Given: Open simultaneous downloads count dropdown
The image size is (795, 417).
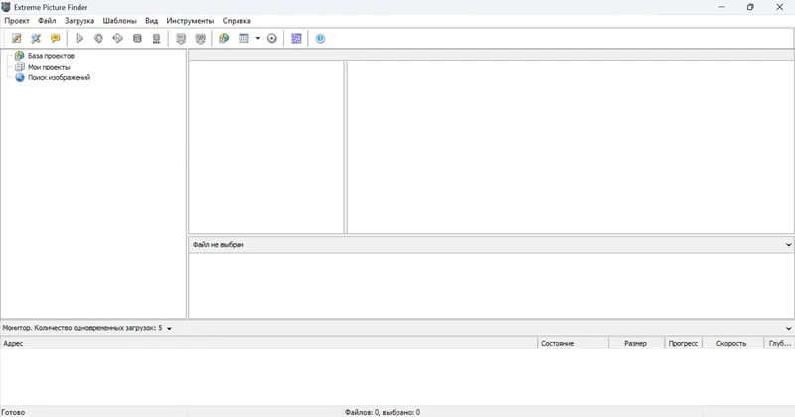Looking at the screenshot, I should [169, 329].
